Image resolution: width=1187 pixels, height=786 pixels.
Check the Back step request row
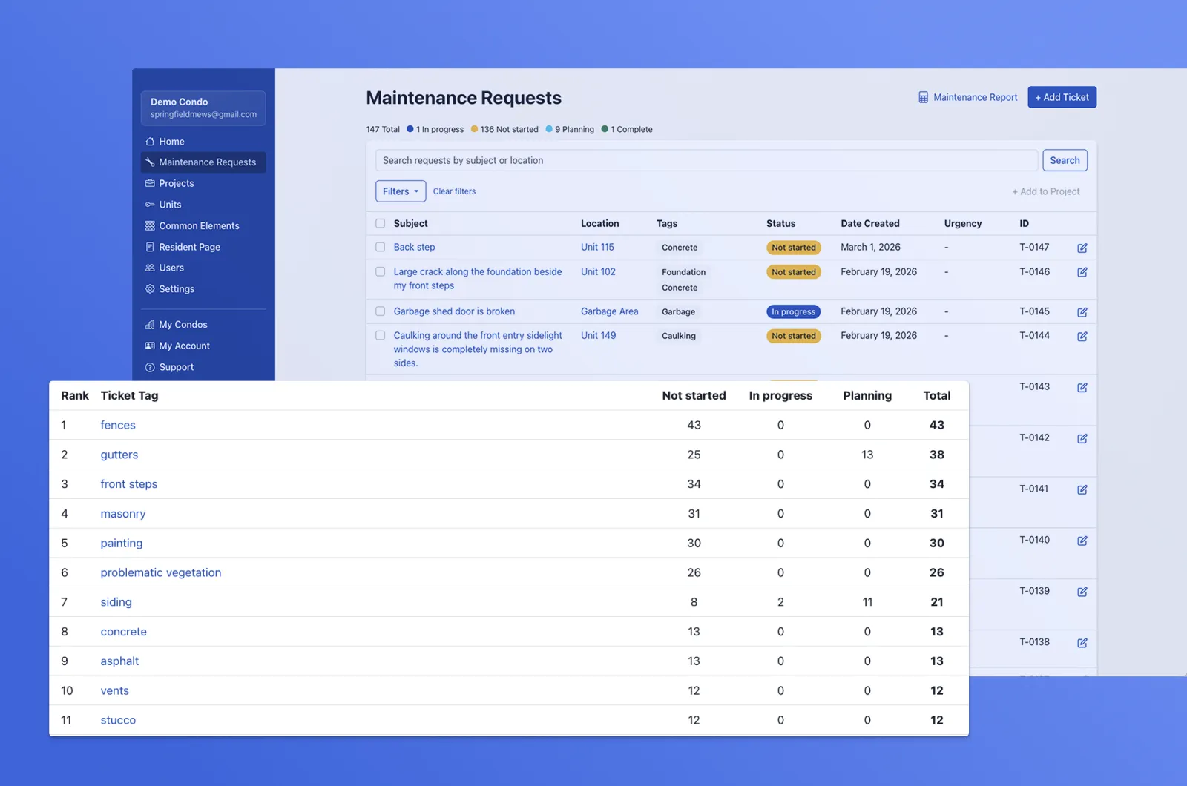pos(381,247)
